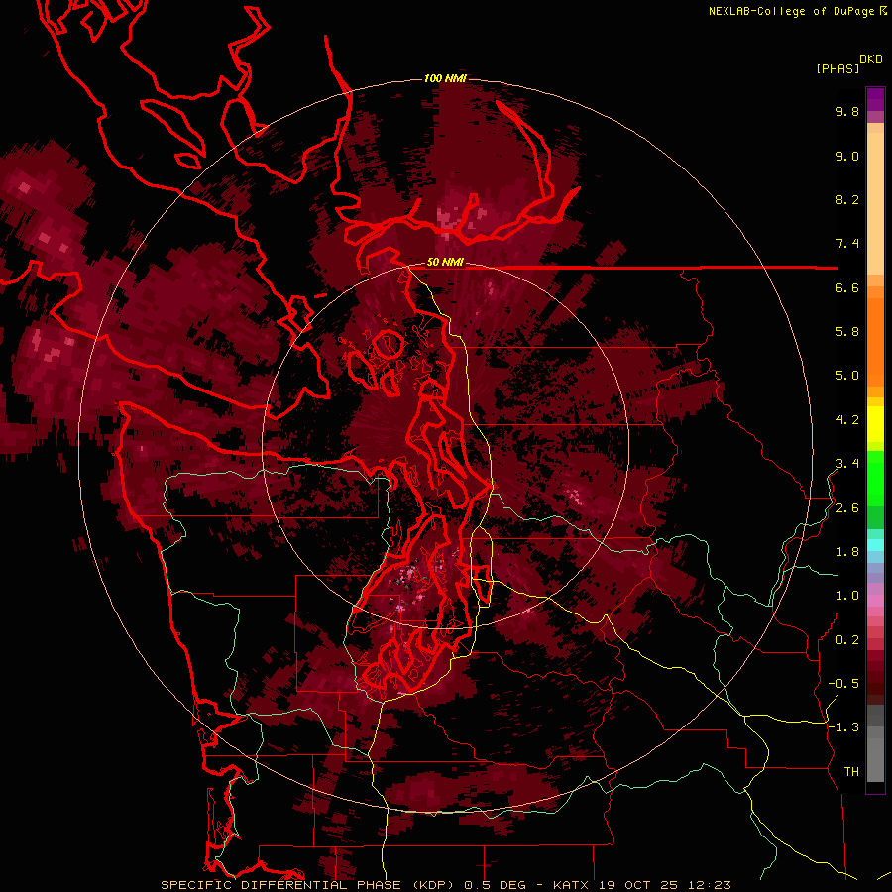892x892 pixels.
Task: Click the 5.8 legend value
Action: (847, 332)
